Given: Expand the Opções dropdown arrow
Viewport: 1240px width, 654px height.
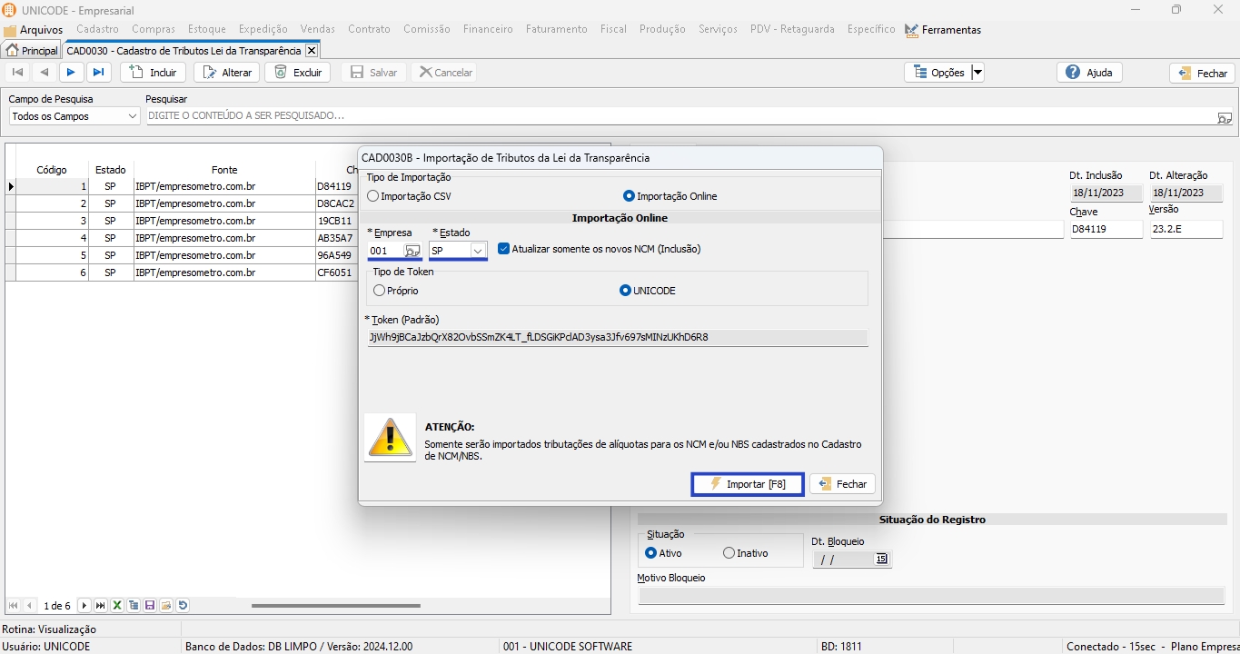Looking at the screenshot, I should pos(977,73).
